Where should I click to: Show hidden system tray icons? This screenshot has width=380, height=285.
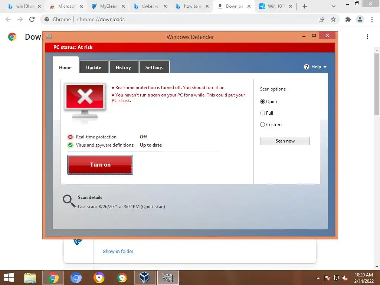point(318,278)
